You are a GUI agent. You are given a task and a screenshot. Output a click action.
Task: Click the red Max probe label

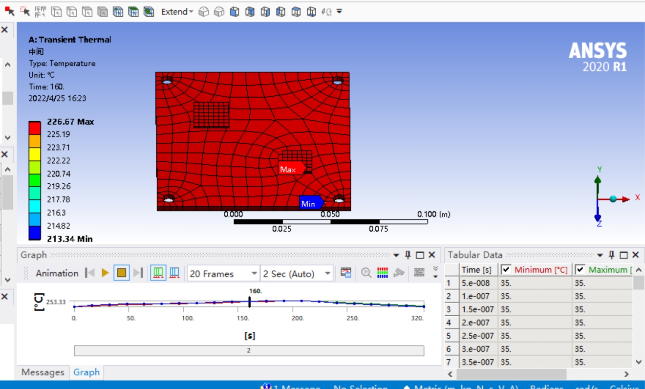[x=291, y=169]
